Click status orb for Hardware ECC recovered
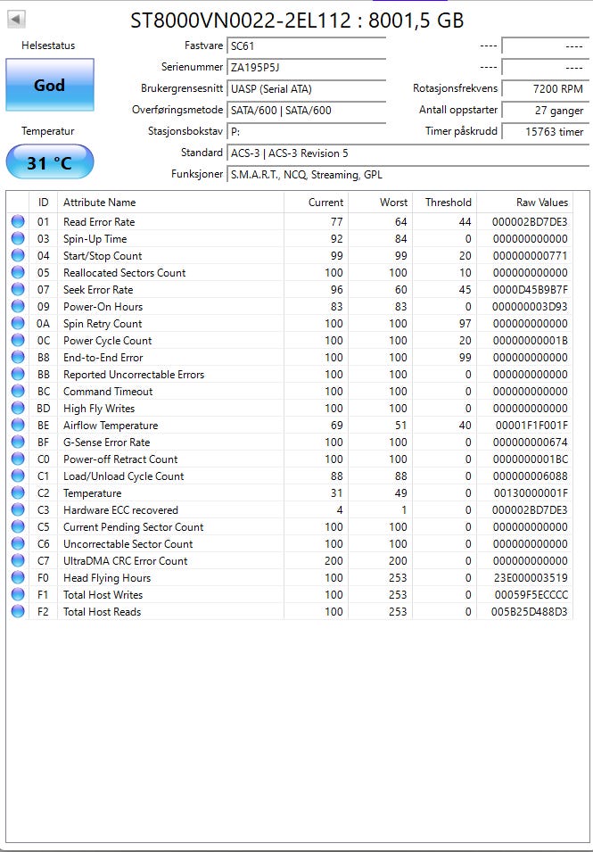 click(x=18, y=510)
